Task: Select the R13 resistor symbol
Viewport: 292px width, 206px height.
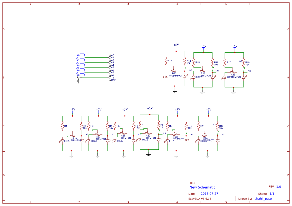Action: click(x=166, y=61)
